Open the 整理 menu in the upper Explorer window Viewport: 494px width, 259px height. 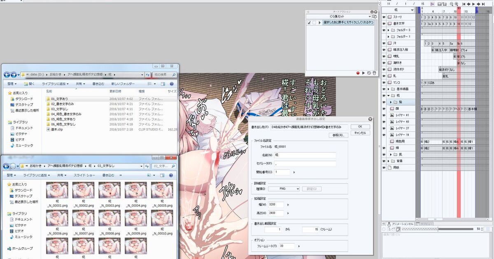[x=12, y=83]
